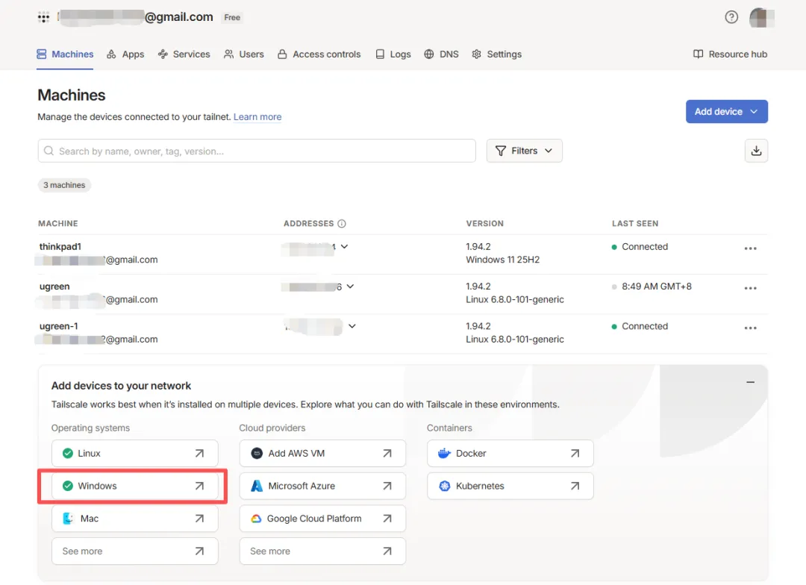
Task: Switch to the Services tab
Action: click(184, 54)
